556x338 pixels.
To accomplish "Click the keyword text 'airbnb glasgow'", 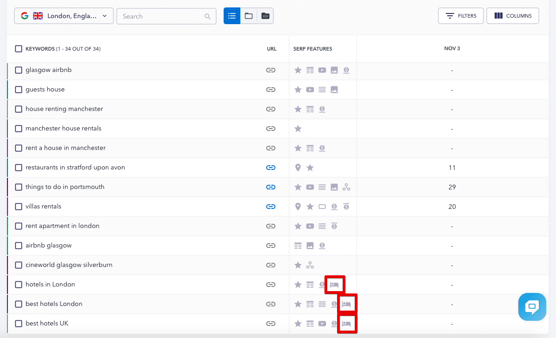I will pyautogui.click(x=48, y=246).
